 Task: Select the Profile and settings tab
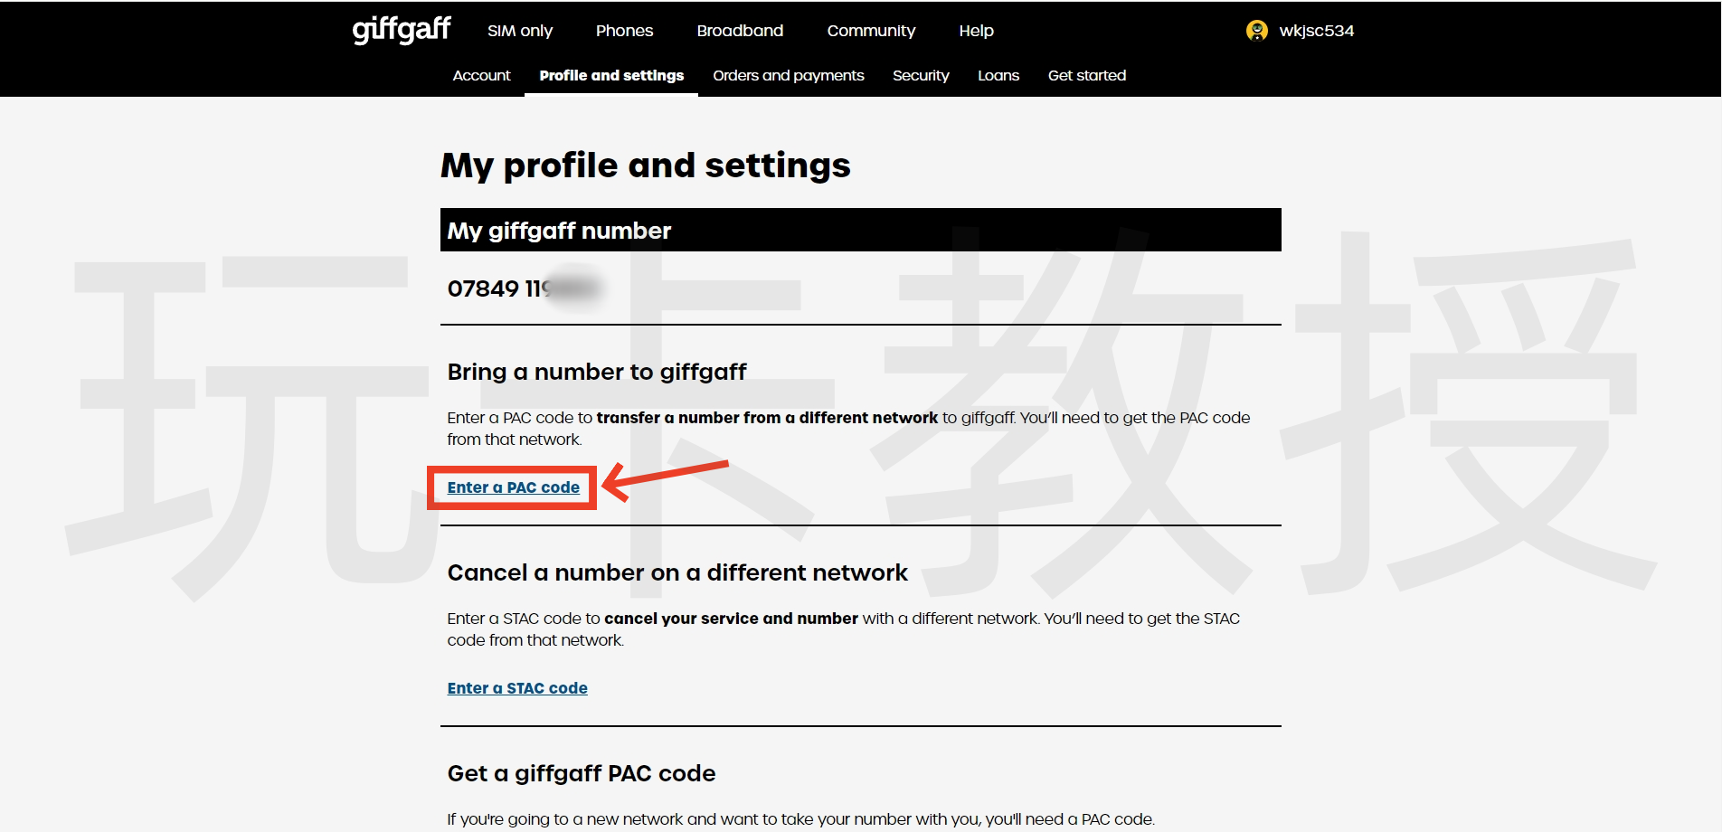(x=611, y=76)
